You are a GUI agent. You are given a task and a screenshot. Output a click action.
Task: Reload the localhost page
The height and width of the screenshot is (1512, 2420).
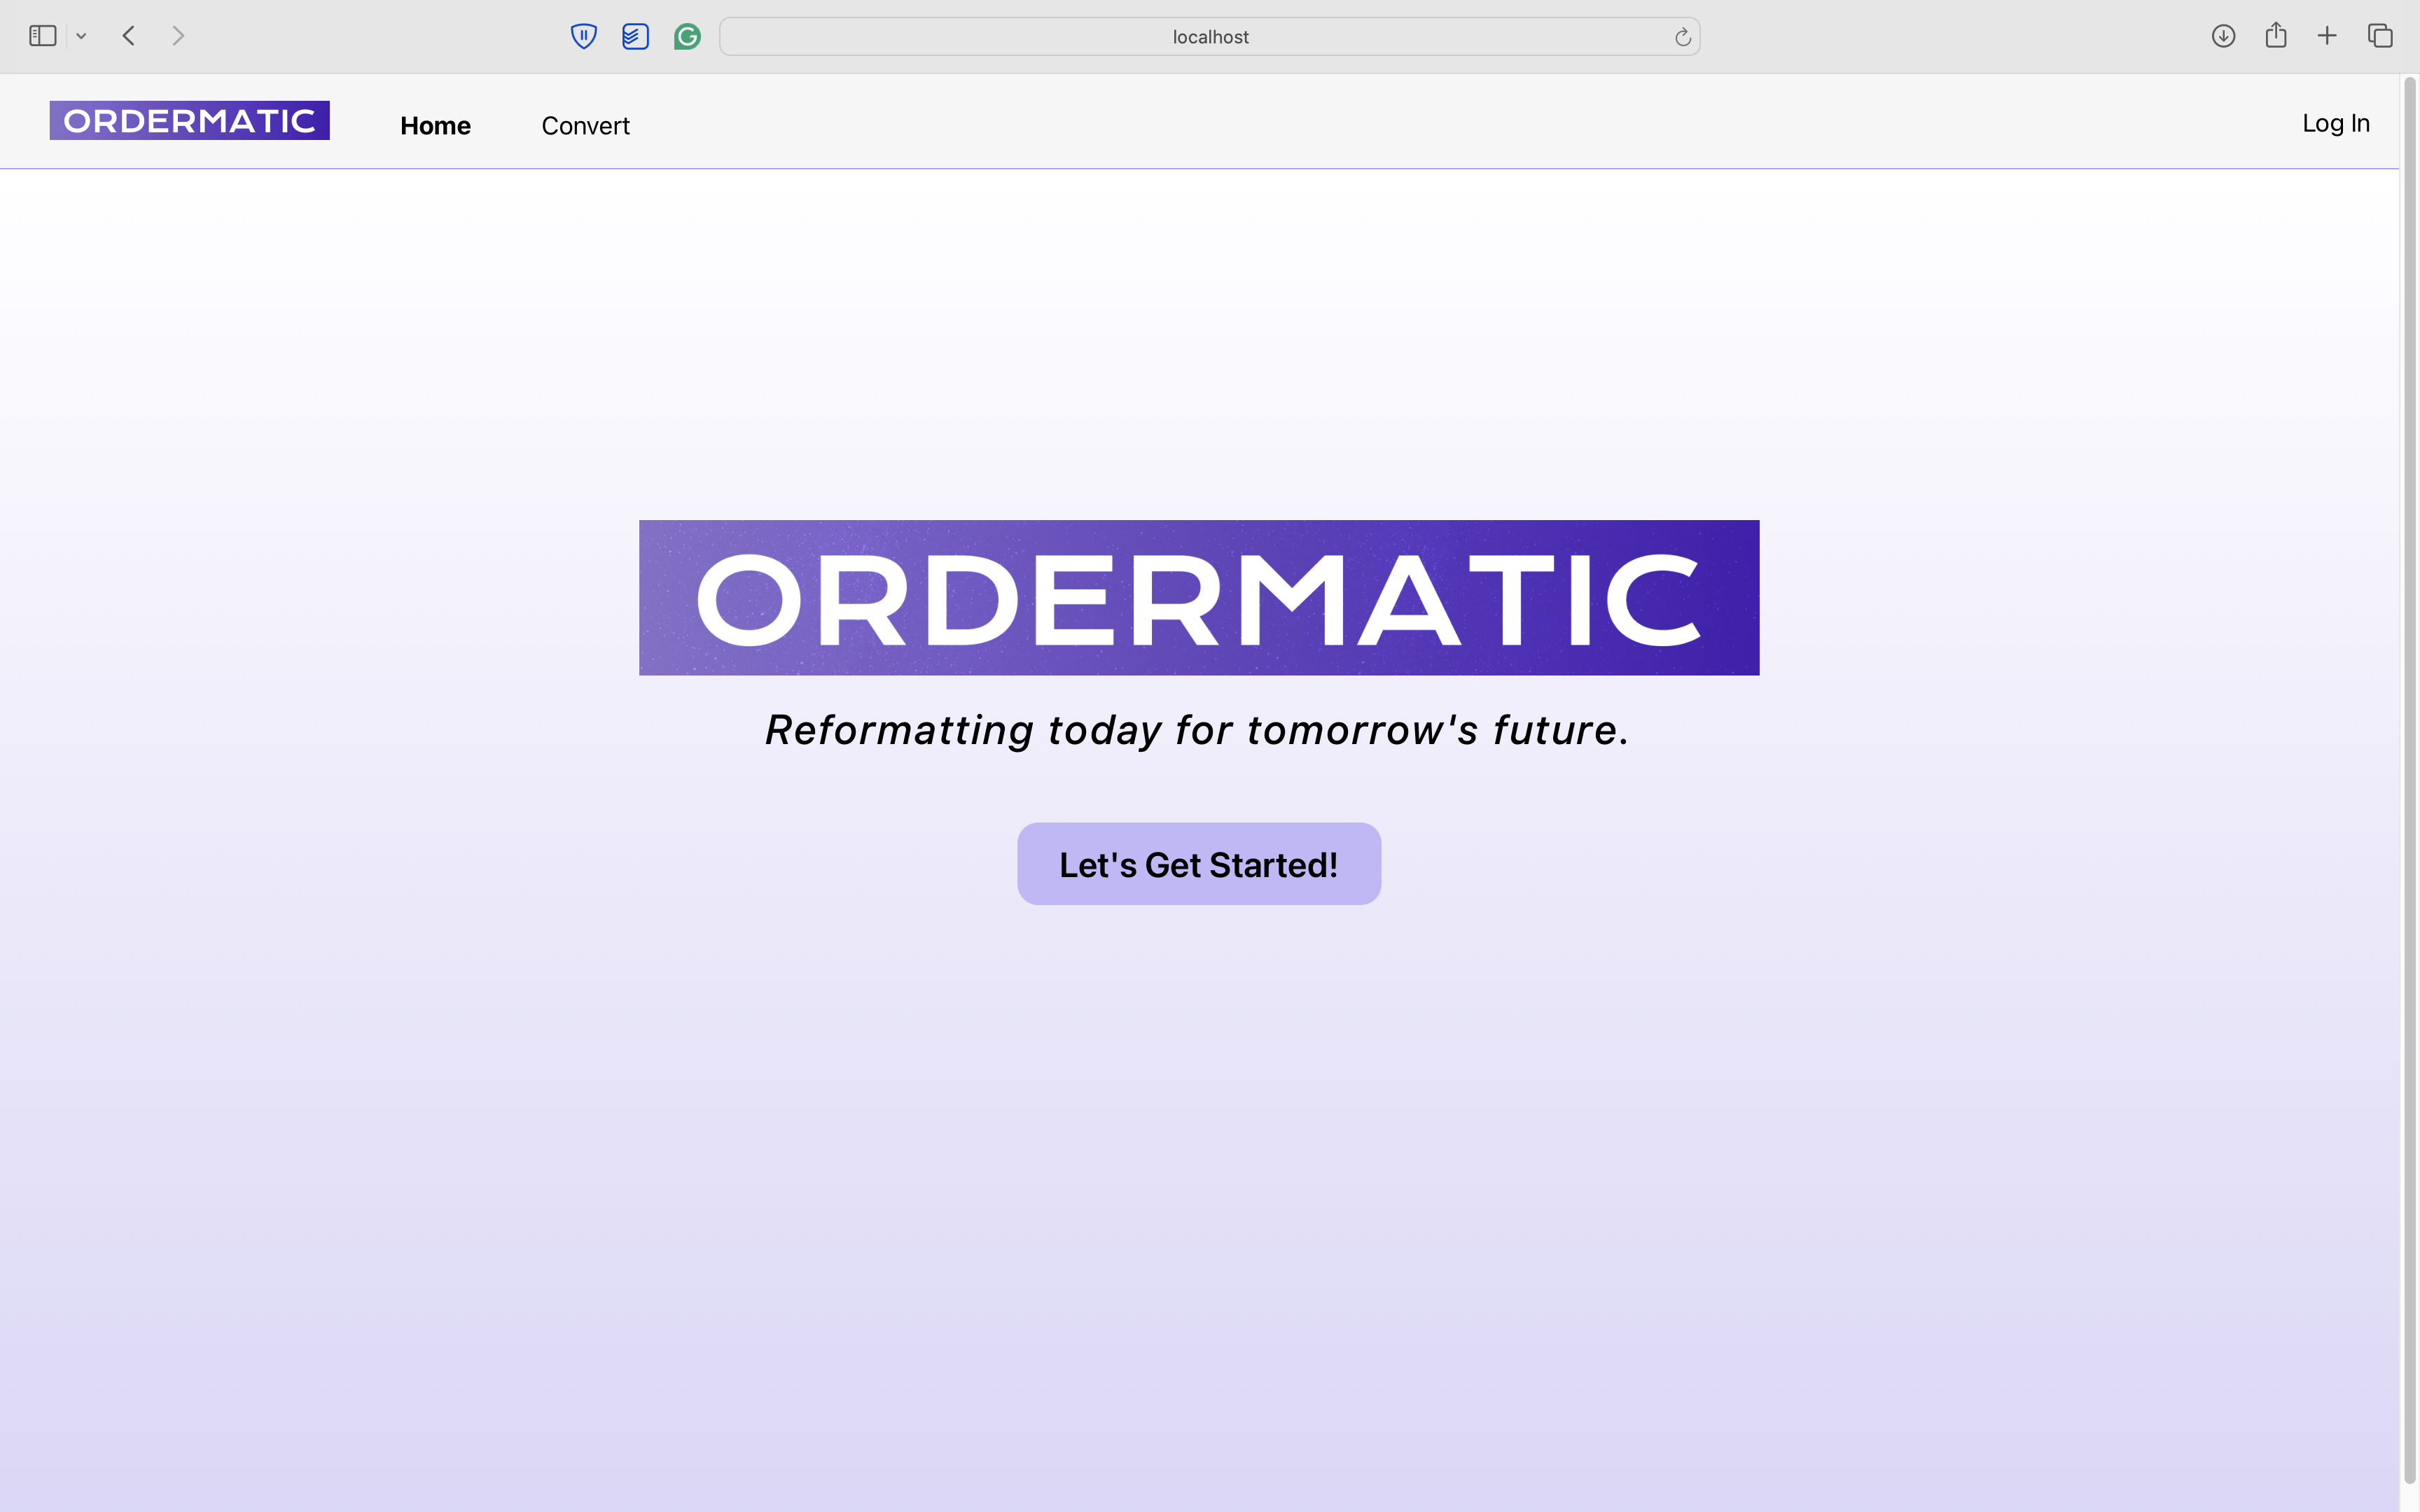click(1682, 37)
